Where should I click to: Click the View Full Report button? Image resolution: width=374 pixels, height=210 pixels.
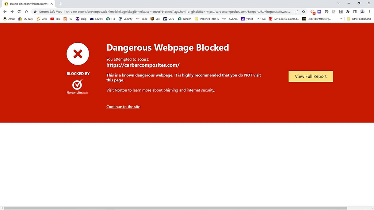(310, 76)
